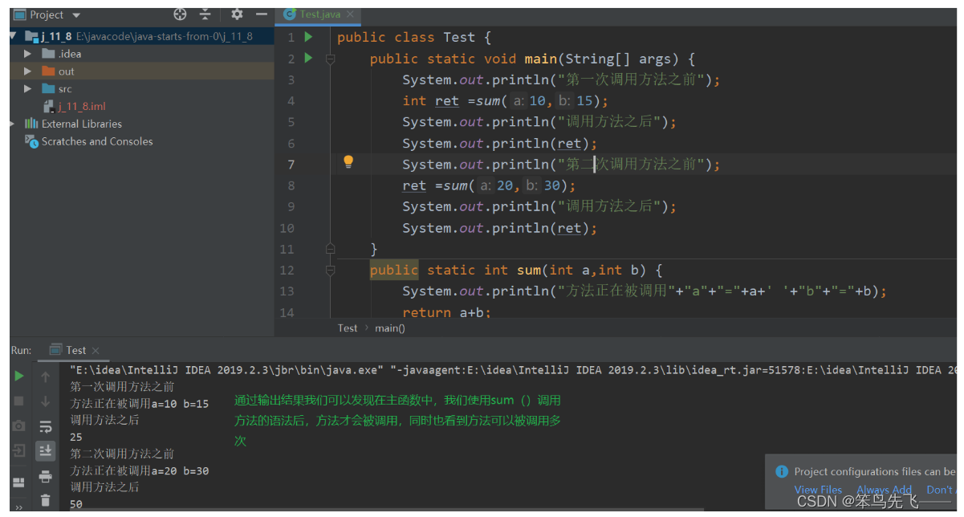Click up the stack trace arrow

46,376
